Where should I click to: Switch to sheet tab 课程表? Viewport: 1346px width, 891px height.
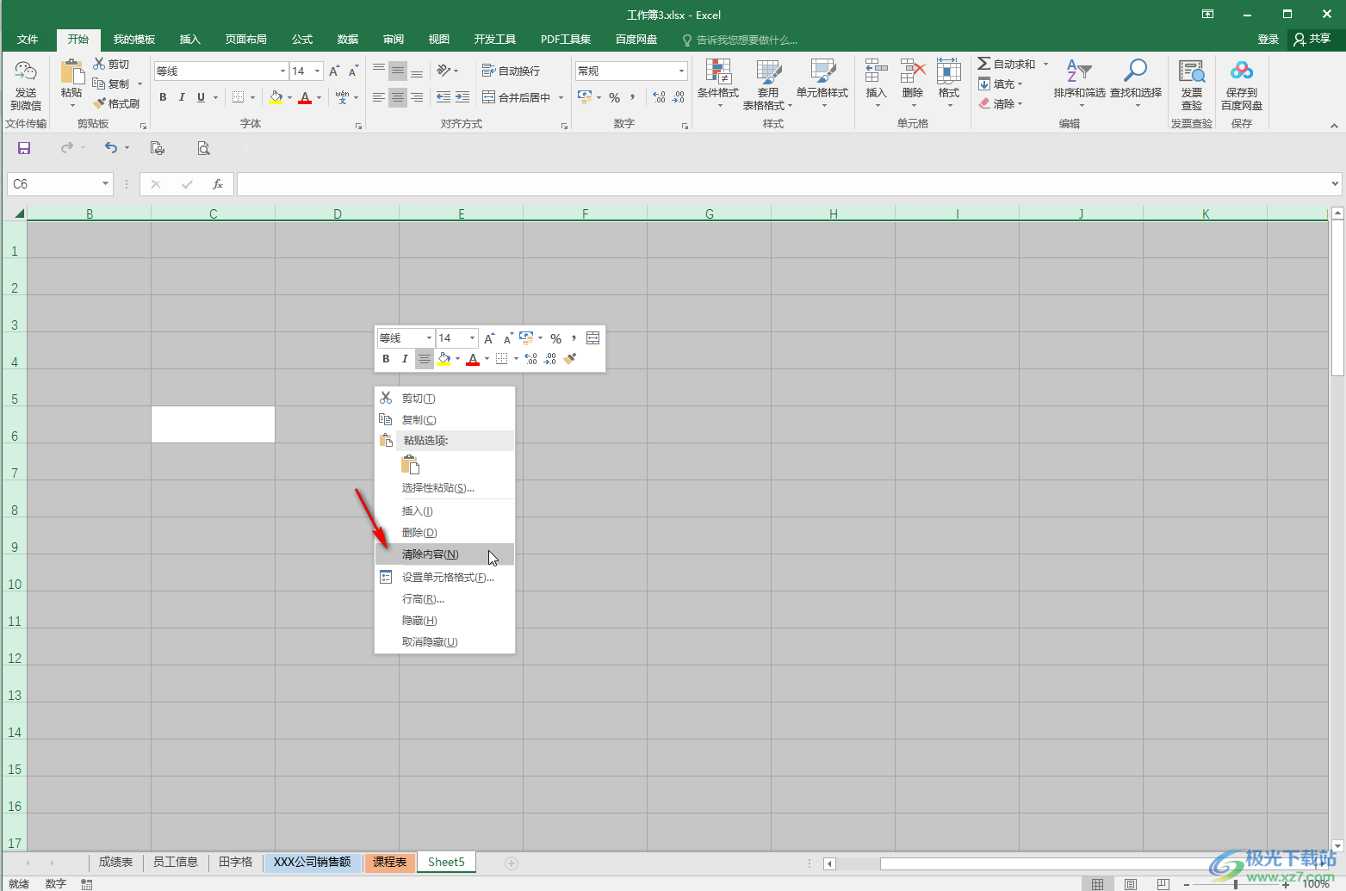(x=390, y=862)
